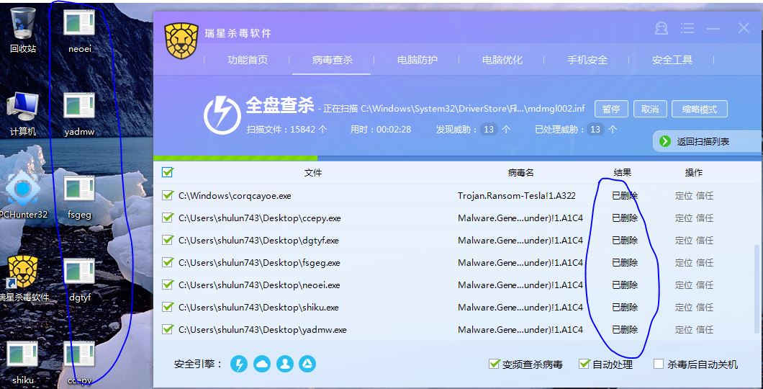Click 已删除 result for shiku.exe
The height and width of the screenshot is (389, 763).
click(x=625, y=308)
